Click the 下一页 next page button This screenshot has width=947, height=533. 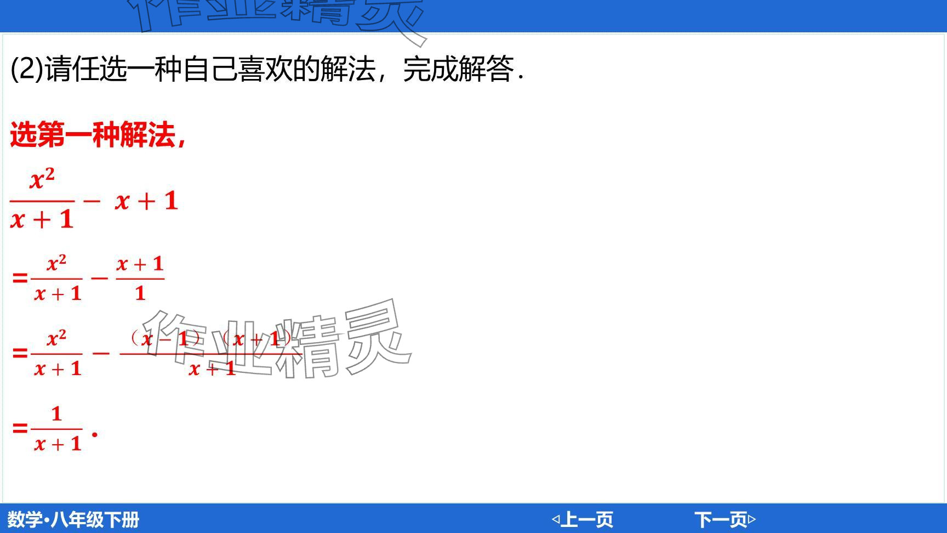click(x=720, y=519)
